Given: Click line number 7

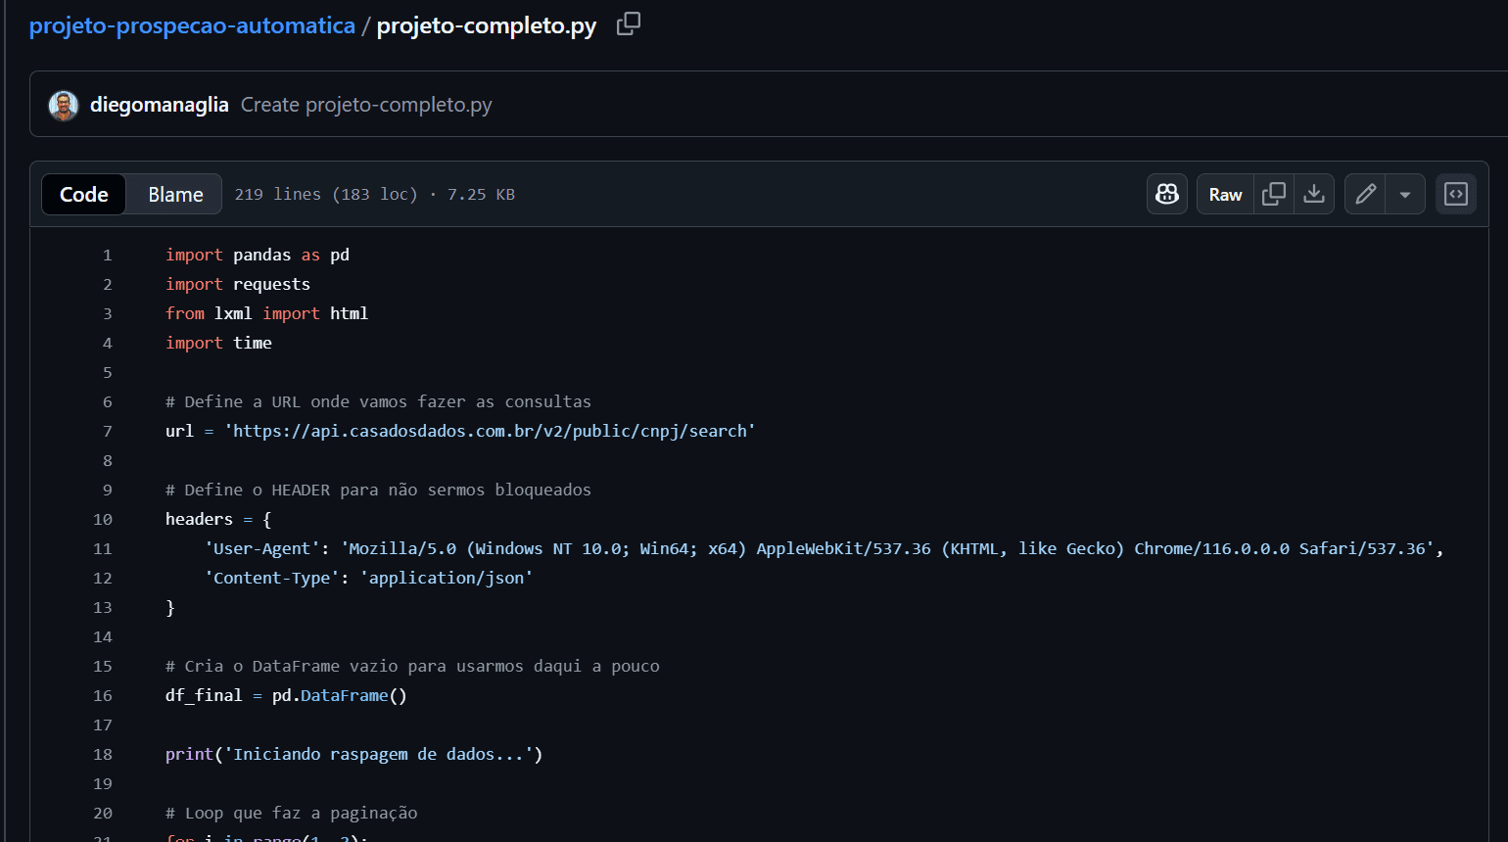Looking at the screenshot, I should tap(107, 431).
